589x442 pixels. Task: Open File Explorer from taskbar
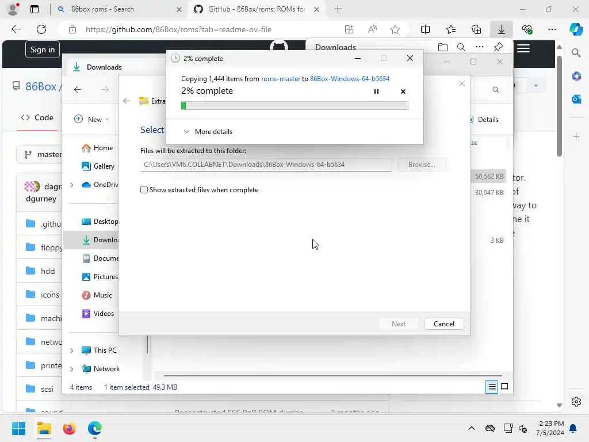(44, 428)
